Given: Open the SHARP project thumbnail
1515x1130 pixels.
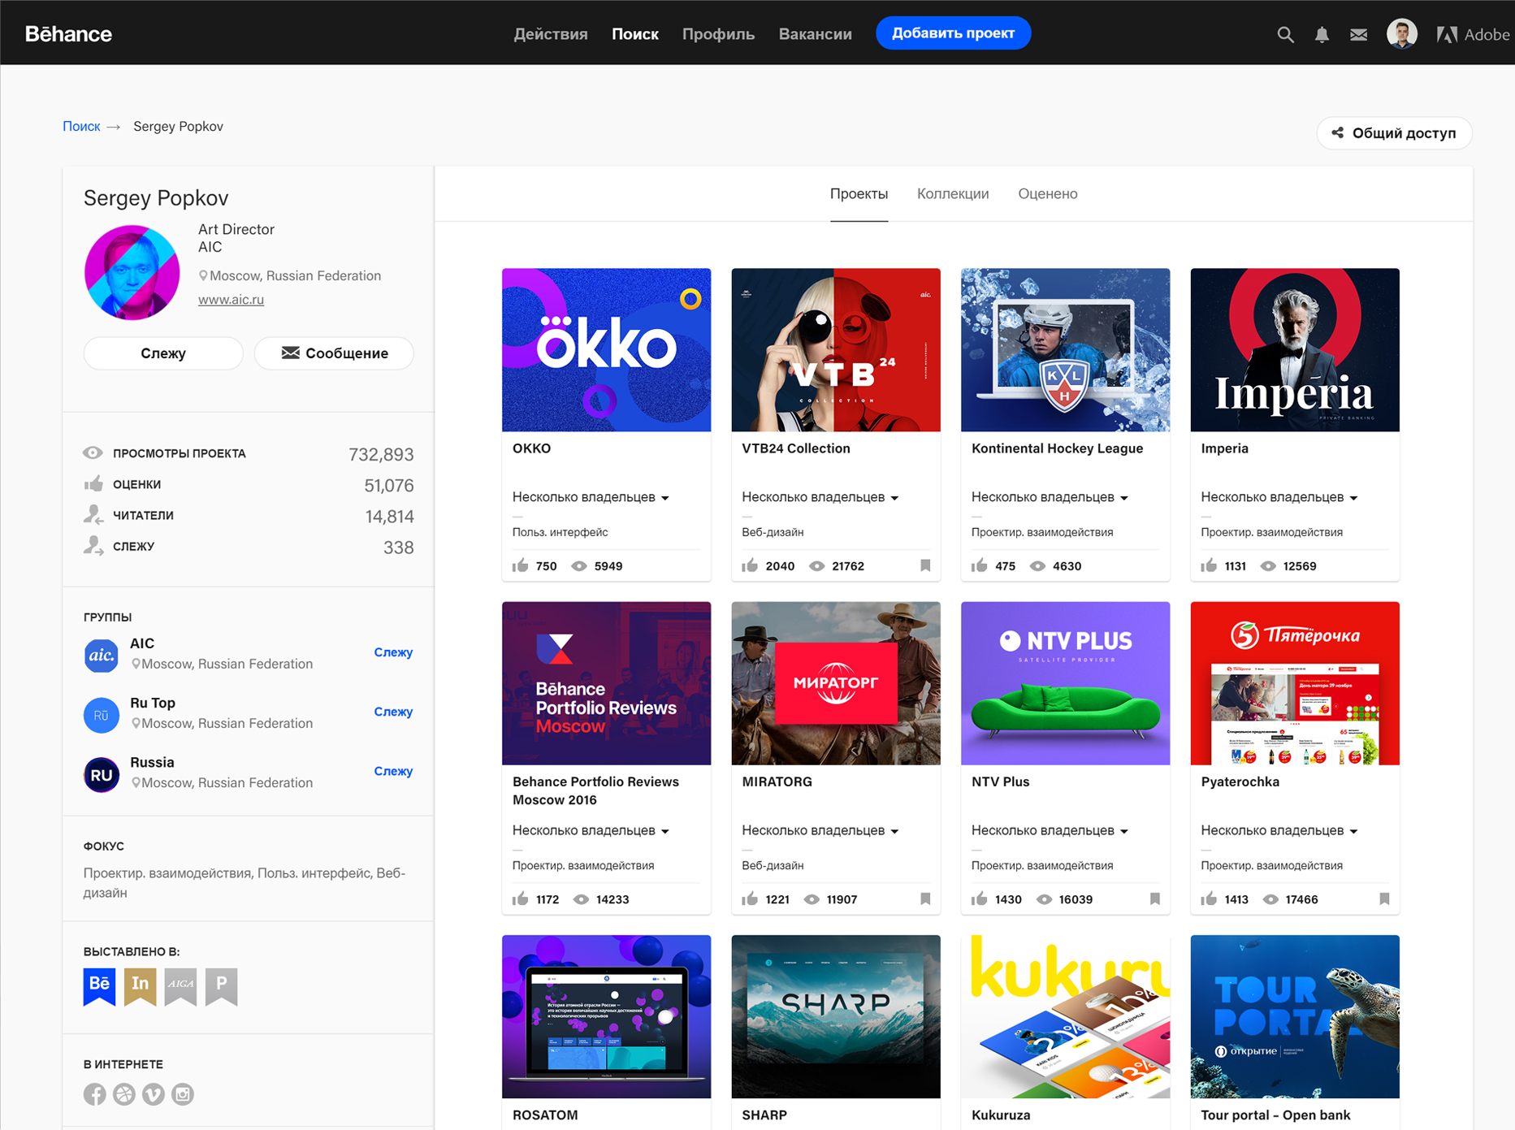Looking at the screenshot, I should (x=836, y=1017).
